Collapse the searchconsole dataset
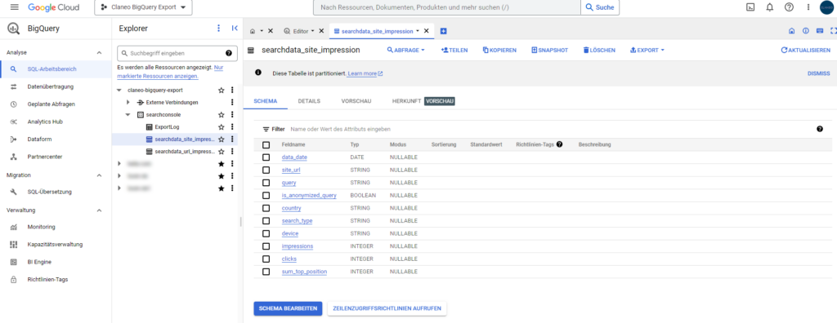The height and width of the screenshot is (323, 837). (x=128, y=114)
